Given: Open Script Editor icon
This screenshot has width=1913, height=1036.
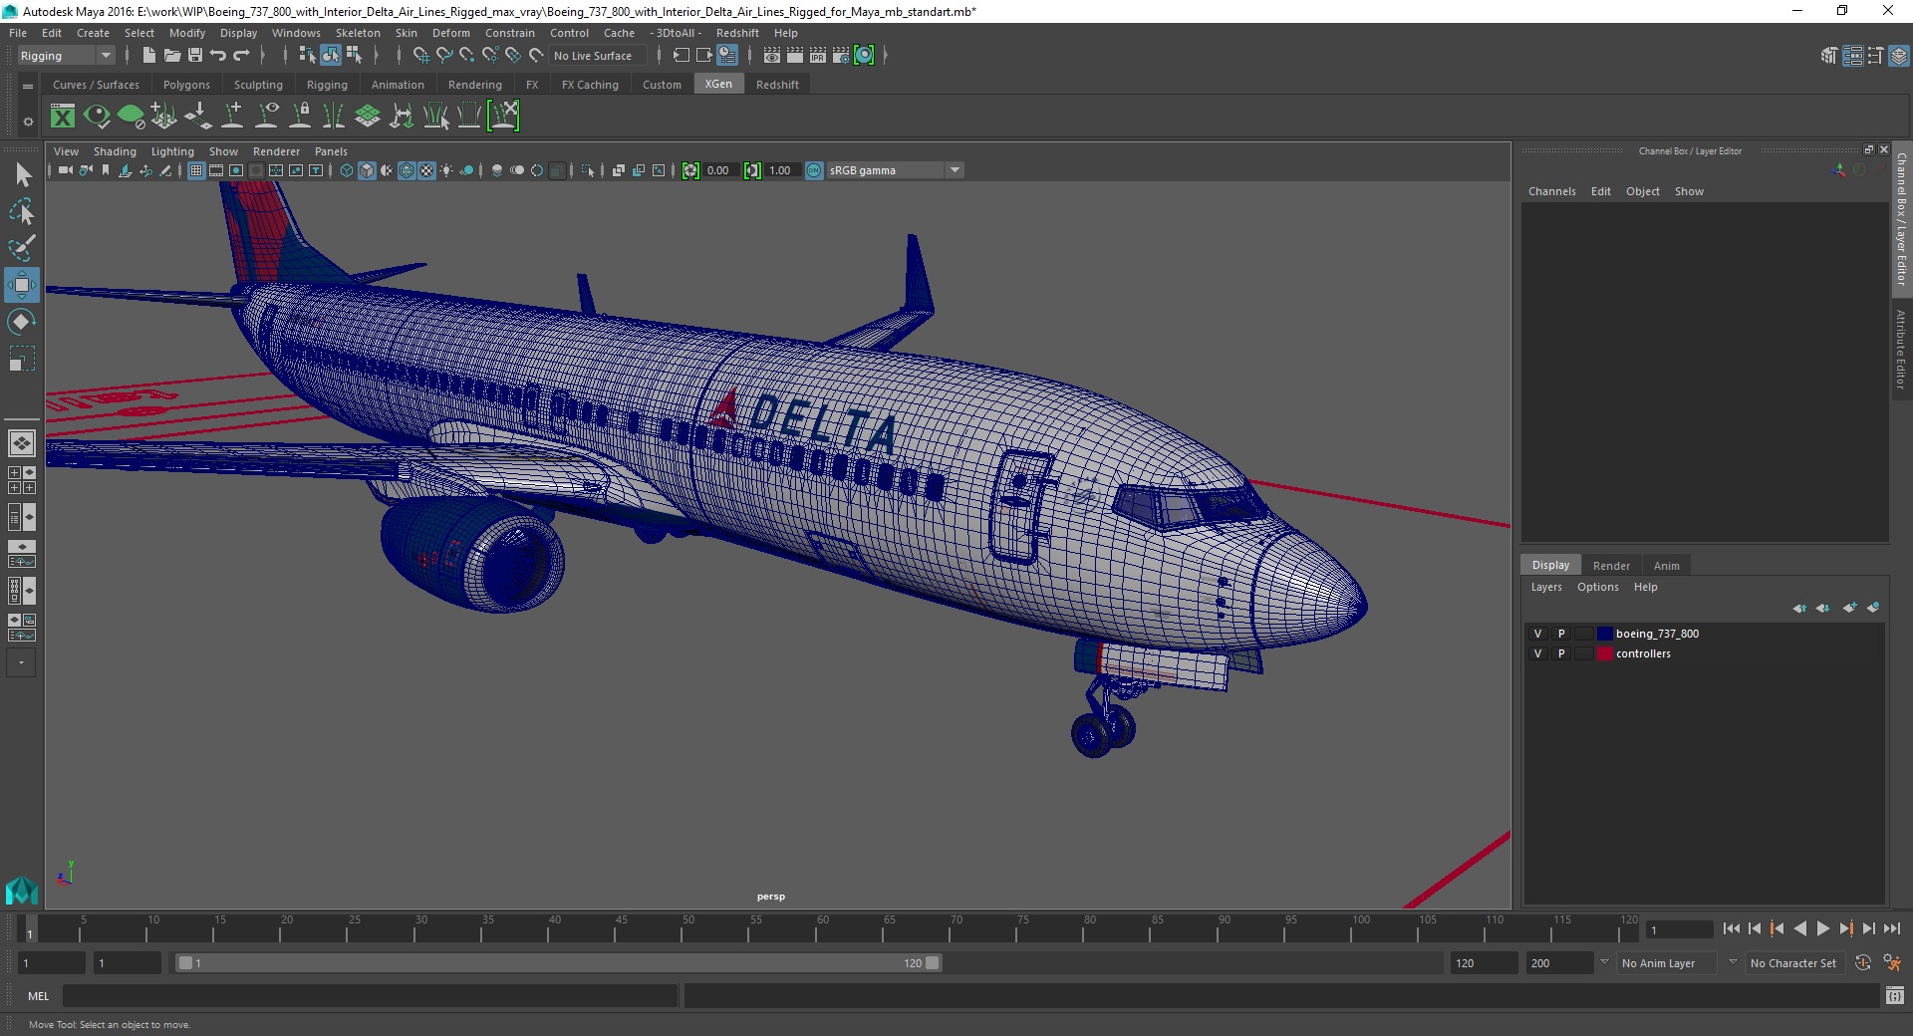Looking at the screenshot, I should coord(1895,995).
